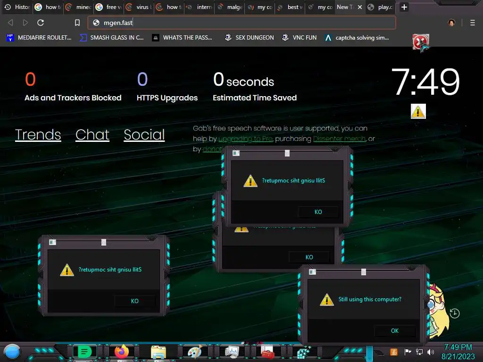Open the Registry Editor cubes icon

[x=304, y=353]
